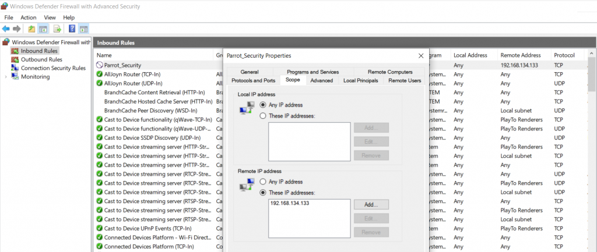Click the Monitoring node monitor icon

15,77
